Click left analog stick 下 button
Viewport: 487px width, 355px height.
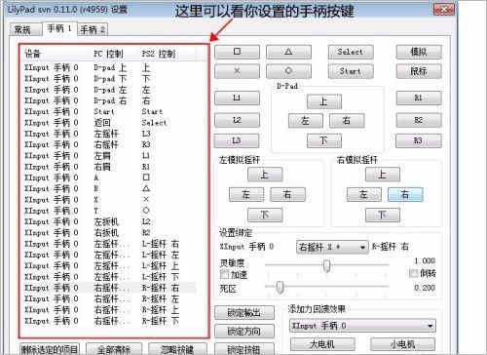[x=265, y=215]
